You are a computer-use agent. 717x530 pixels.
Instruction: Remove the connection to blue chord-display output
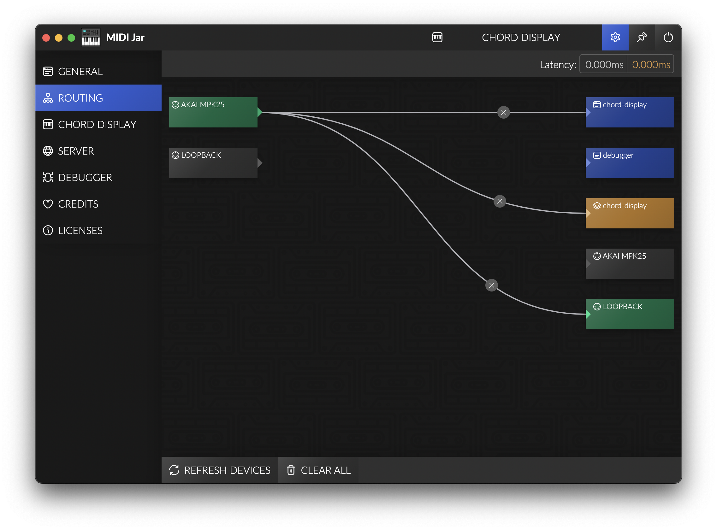(503, 112)
